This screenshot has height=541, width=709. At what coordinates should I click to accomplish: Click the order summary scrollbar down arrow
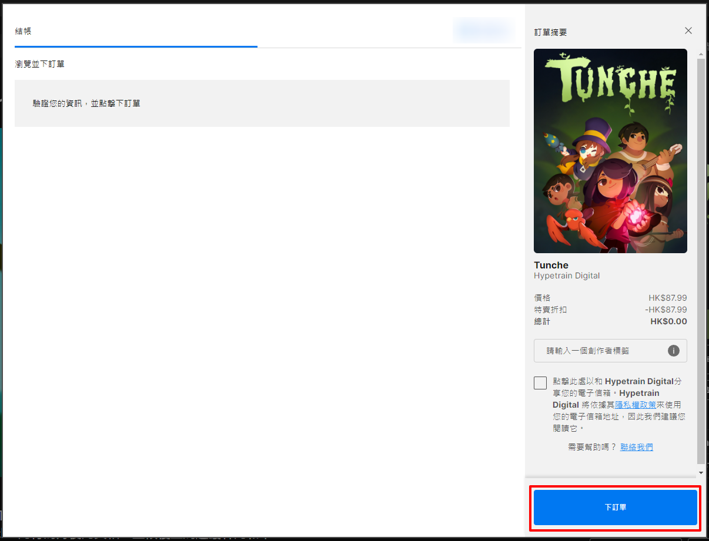click(701, 472)
